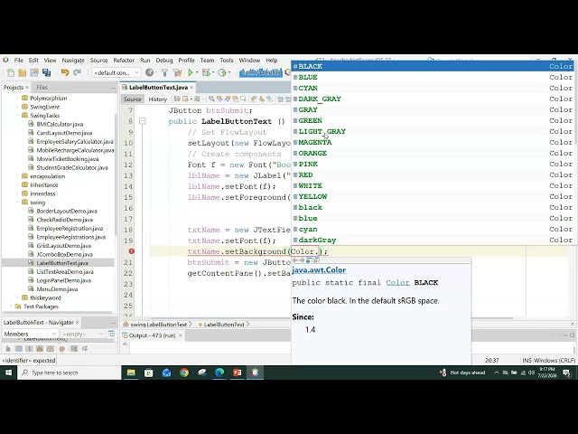Toggle Show Static Members filter in Navigator
The image size is (578, 434).
[x=30, y=348]
